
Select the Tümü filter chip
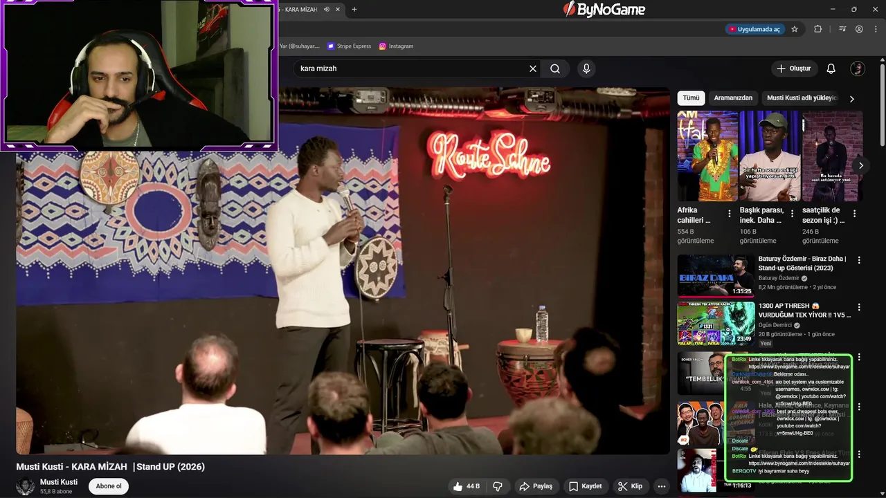[x=691, y=98]
